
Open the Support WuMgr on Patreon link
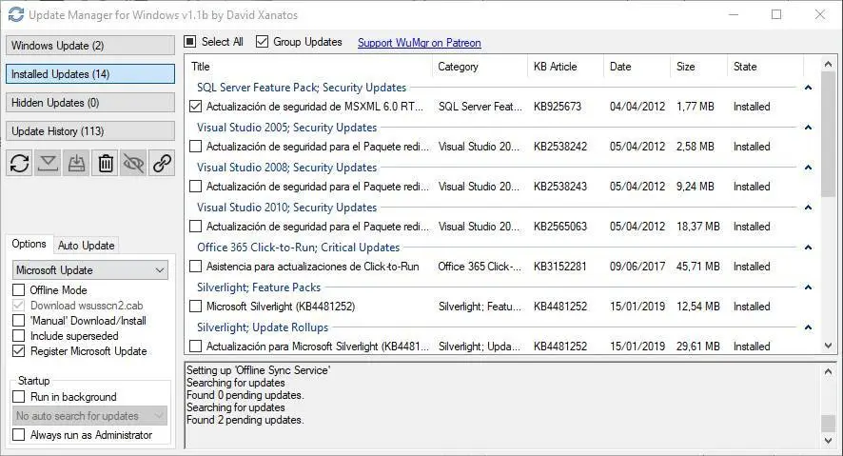click(x=419, y=43)
